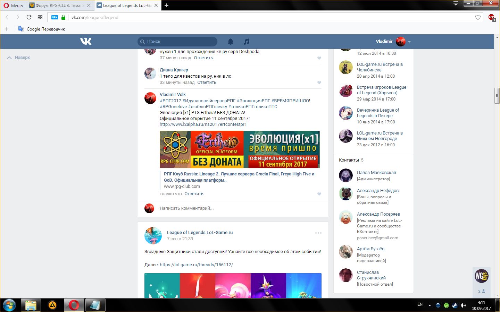Reload the page
Screen dimensions: 500x312
(x=29, y=17)
